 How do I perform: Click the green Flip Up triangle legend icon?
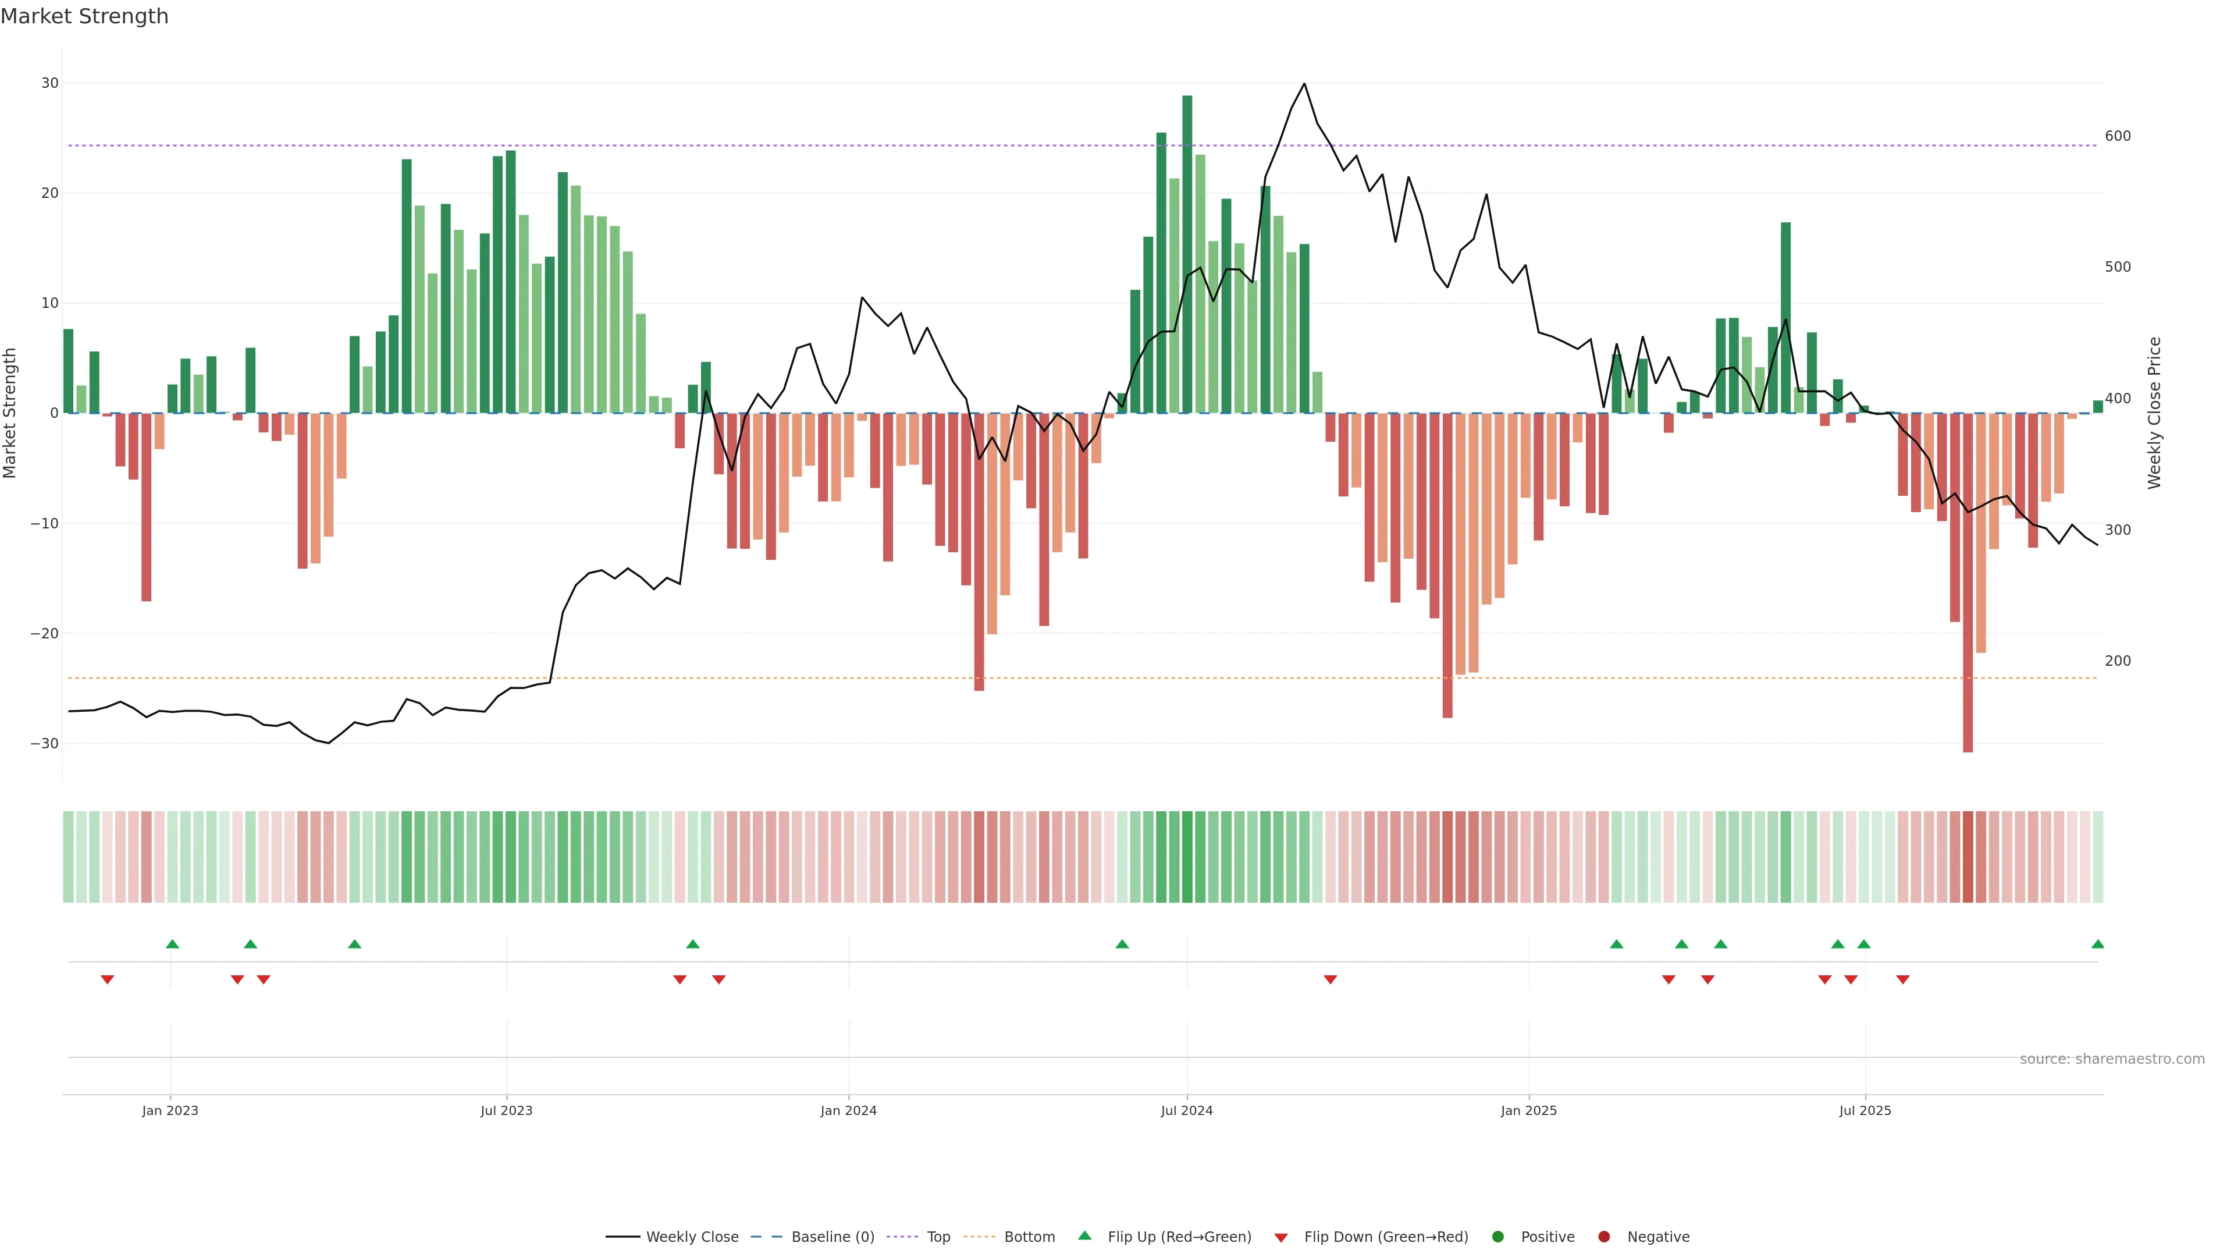click(1084, 1235)
